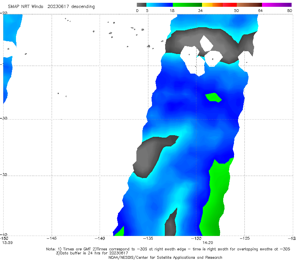Screen dimensions: 296x260
Task: Click the longitude label '-125'
Action: pyautogui.click(x=244, y=238)
